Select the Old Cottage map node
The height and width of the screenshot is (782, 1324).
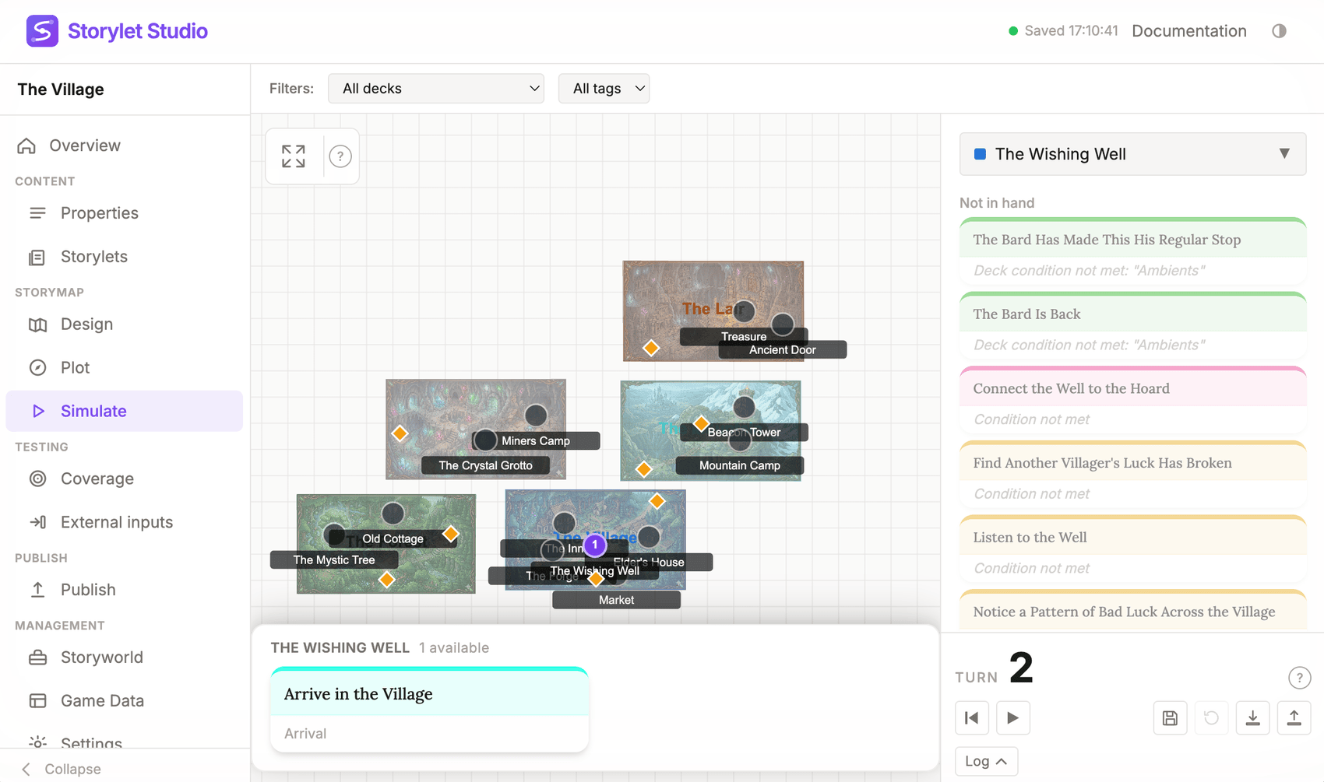coord(393,514)
